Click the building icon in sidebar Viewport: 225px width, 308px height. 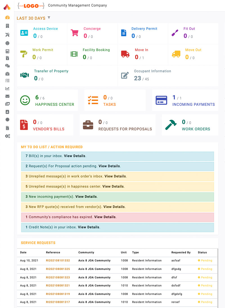pyautogui.click(x=8, y=26)
